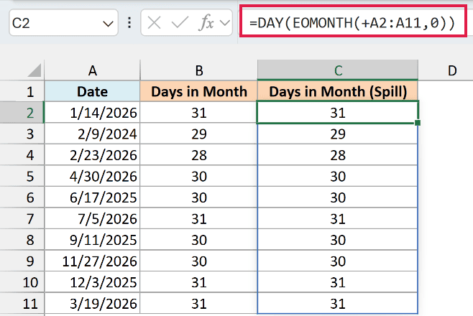
Task: Select column C header
Action: (x=338, y=70)
